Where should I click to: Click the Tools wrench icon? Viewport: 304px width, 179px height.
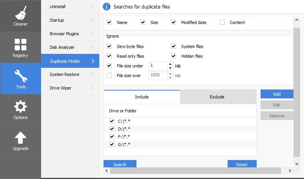tap(20, 75)
